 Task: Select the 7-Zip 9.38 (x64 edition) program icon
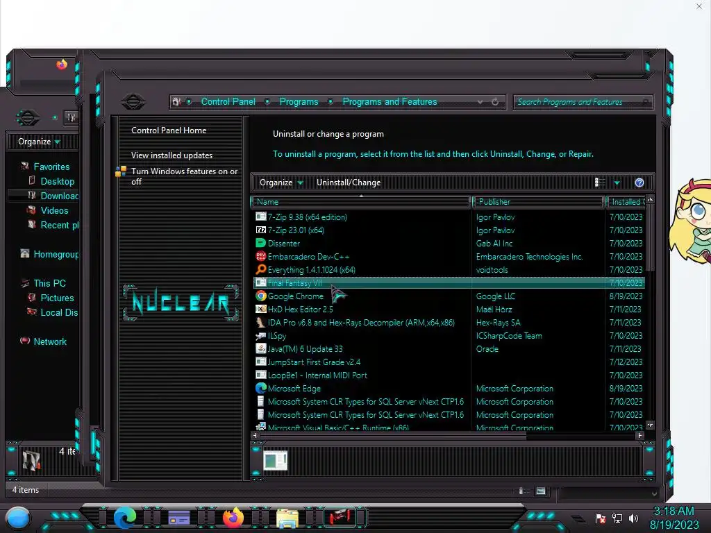click(261, 217)
